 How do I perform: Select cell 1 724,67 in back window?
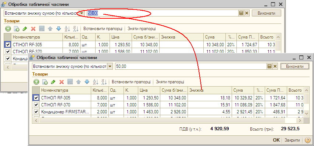click(247, 45)
